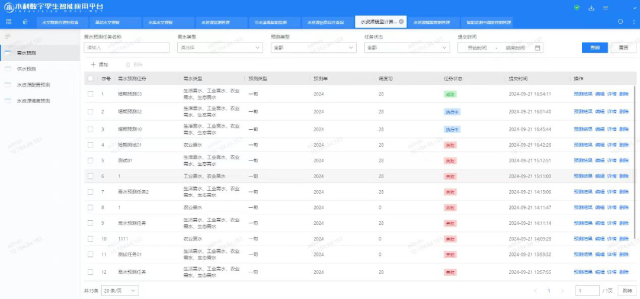Screen dimensions: 640x299
Task: Toggle the select-all checkbox in table header
Action: coord(91,78)
